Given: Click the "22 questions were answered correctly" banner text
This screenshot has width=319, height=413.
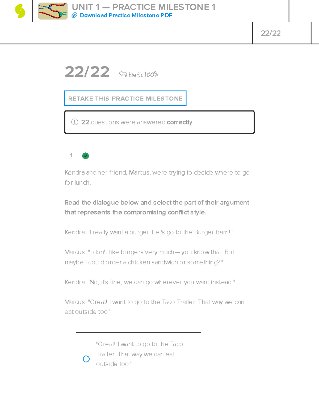Looking at the screenshot, I should coord(137,122).
